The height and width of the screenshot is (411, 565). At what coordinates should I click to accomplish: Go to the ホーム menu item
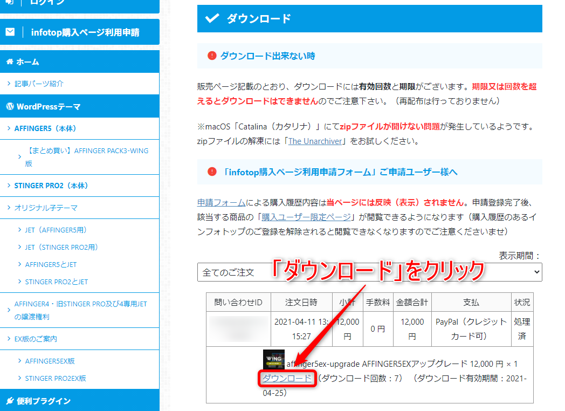(80, 61)
